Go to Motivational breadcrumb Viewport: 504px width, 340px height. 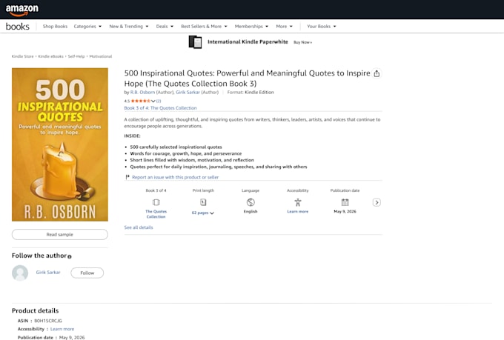point(101,56)
